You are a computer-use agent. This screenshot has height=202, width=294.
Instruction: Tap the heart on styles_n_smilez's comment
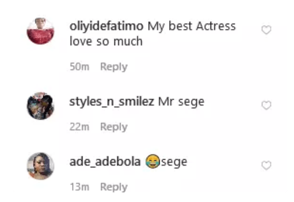pos(266,105)
